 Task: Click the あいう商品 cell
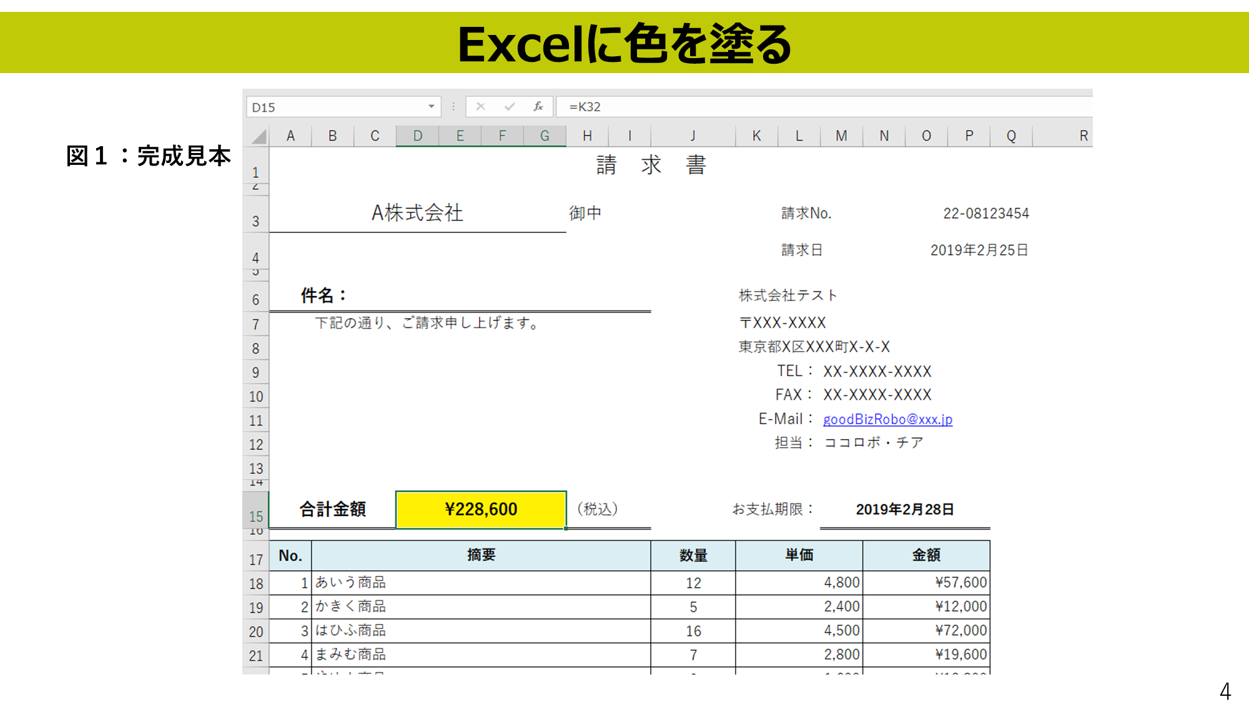coord(481,583)
